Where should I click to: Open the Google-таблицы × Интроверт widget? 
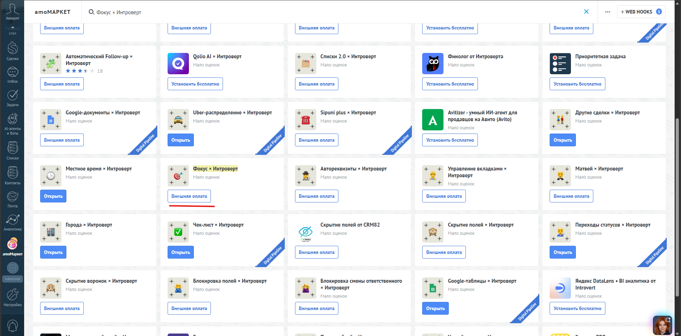(x=435, y=308)
